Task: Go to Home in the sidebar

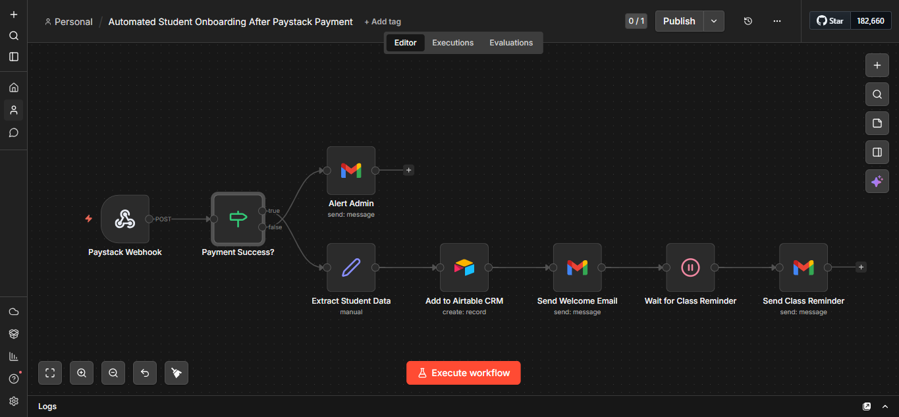Action: coord(14,88)
